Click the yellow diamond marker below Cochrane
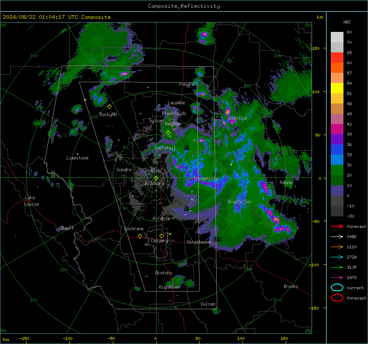The image size is (368, 344). pos(140,236)
